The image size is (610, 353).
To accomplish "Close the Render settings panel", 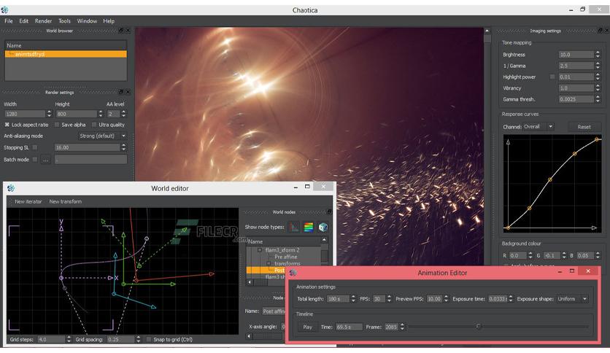I will 128,92.
